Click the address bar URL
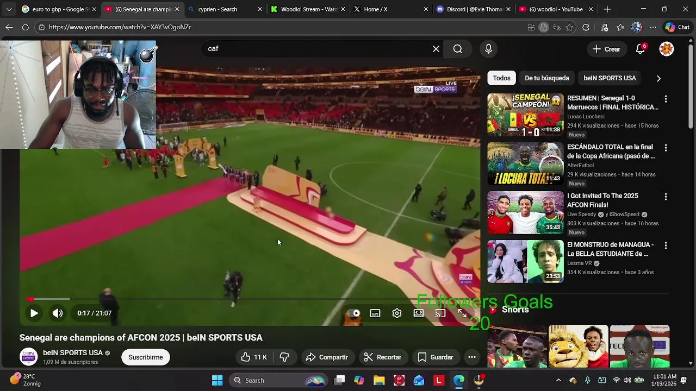Viewport: 696px width, 391px height. (x=120, y=27)
